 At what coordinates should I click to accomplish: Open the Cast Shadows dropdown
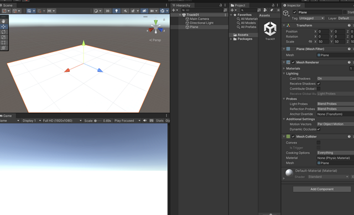(x=336, y=78)
